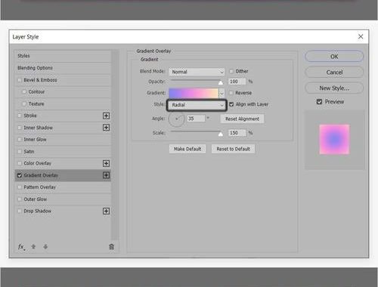Image resolution: width=378 pixels, height=287 pixels.
Task: Click the Make Default button
Action: (x=187, y=149)
